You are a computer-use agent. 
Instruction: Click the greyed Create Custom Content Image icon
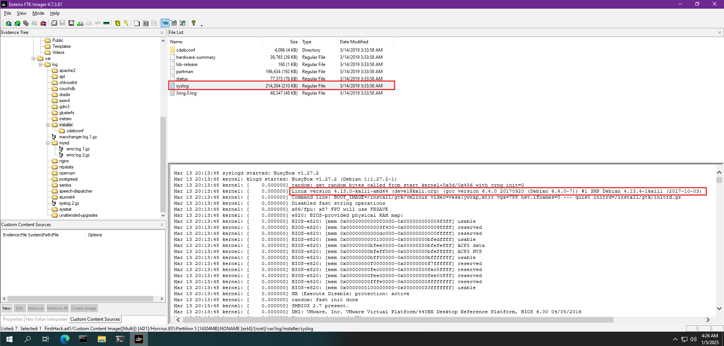pyautogui.click(x=89, y=23)
